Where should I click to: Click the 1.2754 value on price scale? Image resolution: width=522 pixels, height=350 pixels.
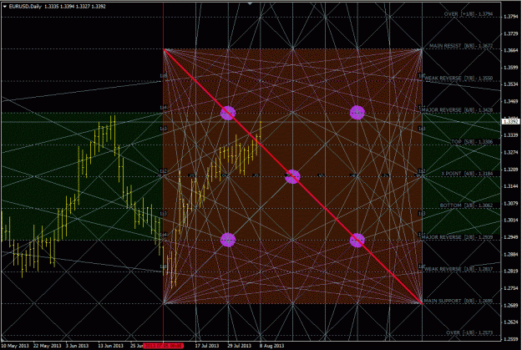tap(511, 288)
